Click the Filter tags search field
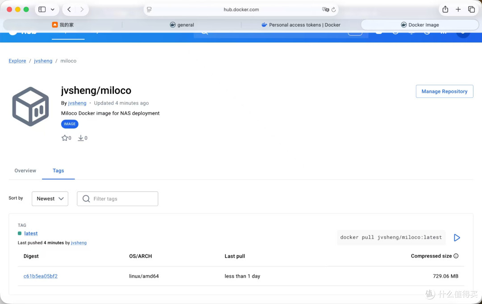 tap(117, 199)
